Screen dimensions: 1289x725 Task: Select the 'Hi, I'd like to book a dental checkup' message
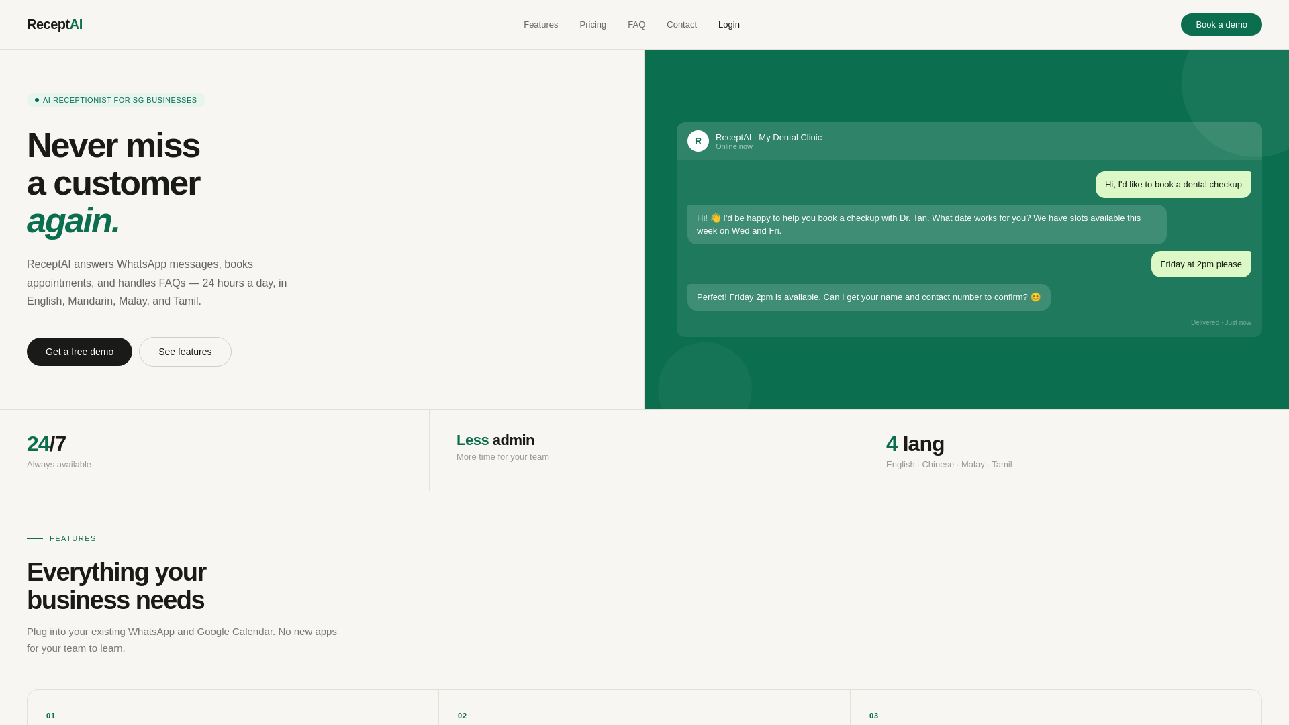[x=1174, y=185]
